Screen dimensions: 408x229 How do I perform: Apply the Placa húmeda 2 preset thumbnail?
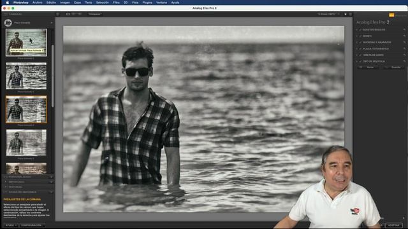click(x=26, y=43)
